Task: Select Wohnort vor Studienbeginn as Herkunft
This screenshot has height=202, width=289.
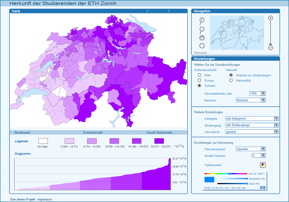Action: [x=231, y=75]
